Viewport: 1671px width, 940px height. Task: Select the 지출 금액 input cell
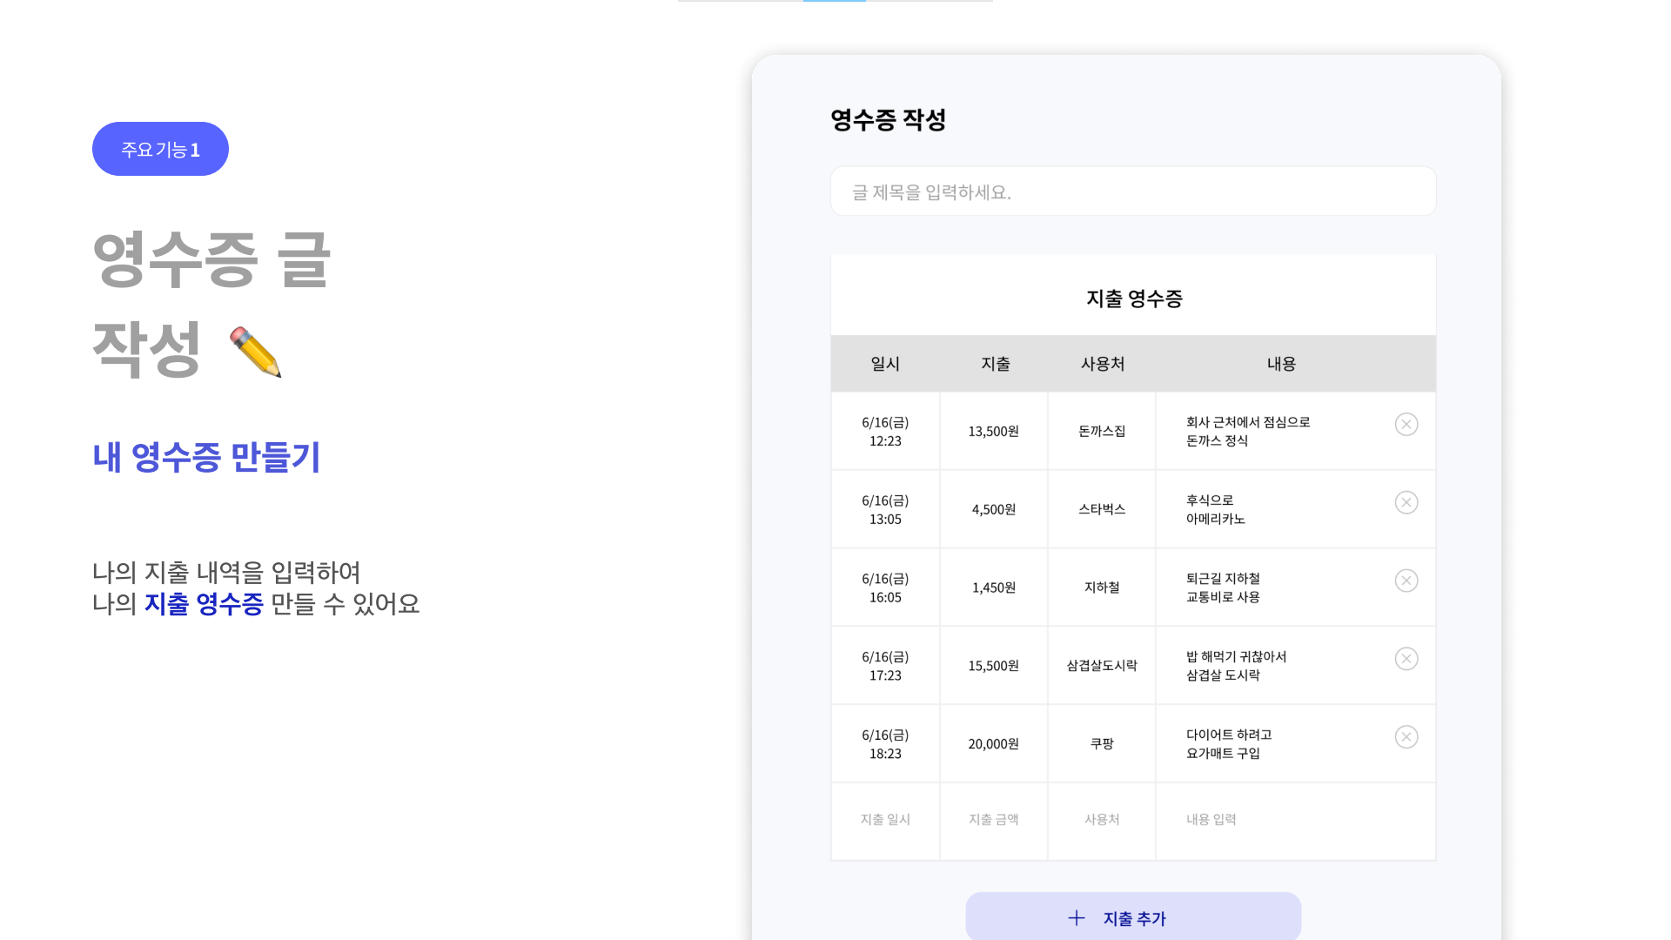click(x=993, y=819)
